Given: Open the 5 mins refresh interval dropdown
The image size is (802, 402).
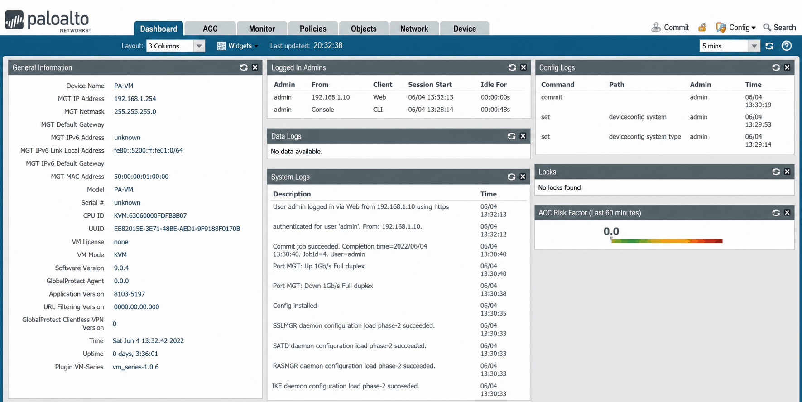Looking at the screenshot, I should (x=729, y=46).
